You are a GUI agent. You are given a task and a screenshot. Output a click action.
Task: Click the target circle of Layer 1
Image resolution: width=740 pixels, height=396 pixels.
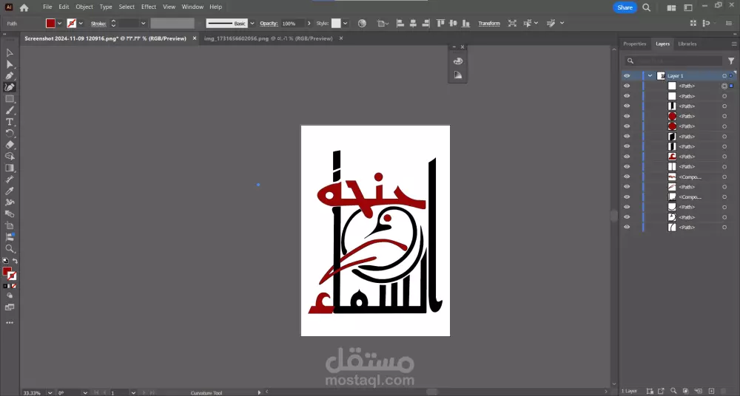(x=724, y=76)
